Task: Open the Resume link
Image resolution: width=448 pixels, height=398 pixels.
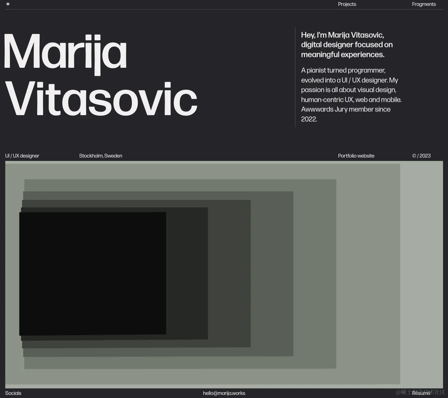Action: tap(421, 393)
